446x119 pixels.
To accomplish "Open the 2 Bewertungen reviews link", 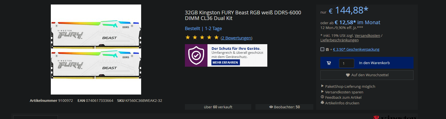I will point(237,38).
